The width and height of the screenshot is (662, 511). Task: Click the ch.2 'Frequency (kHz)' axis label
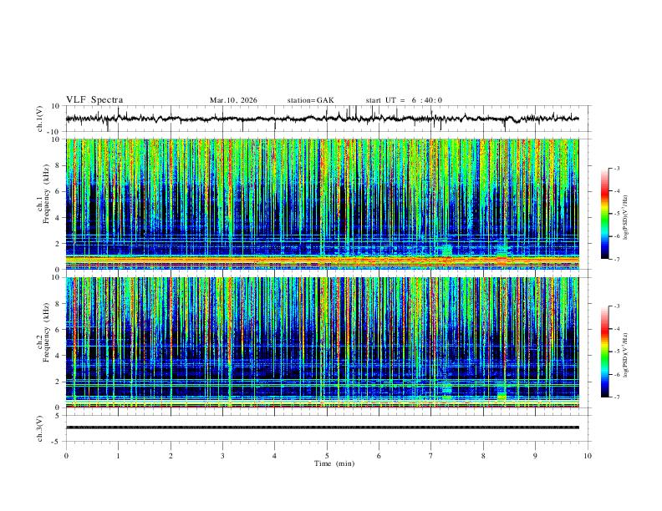(x=47, y=332)
